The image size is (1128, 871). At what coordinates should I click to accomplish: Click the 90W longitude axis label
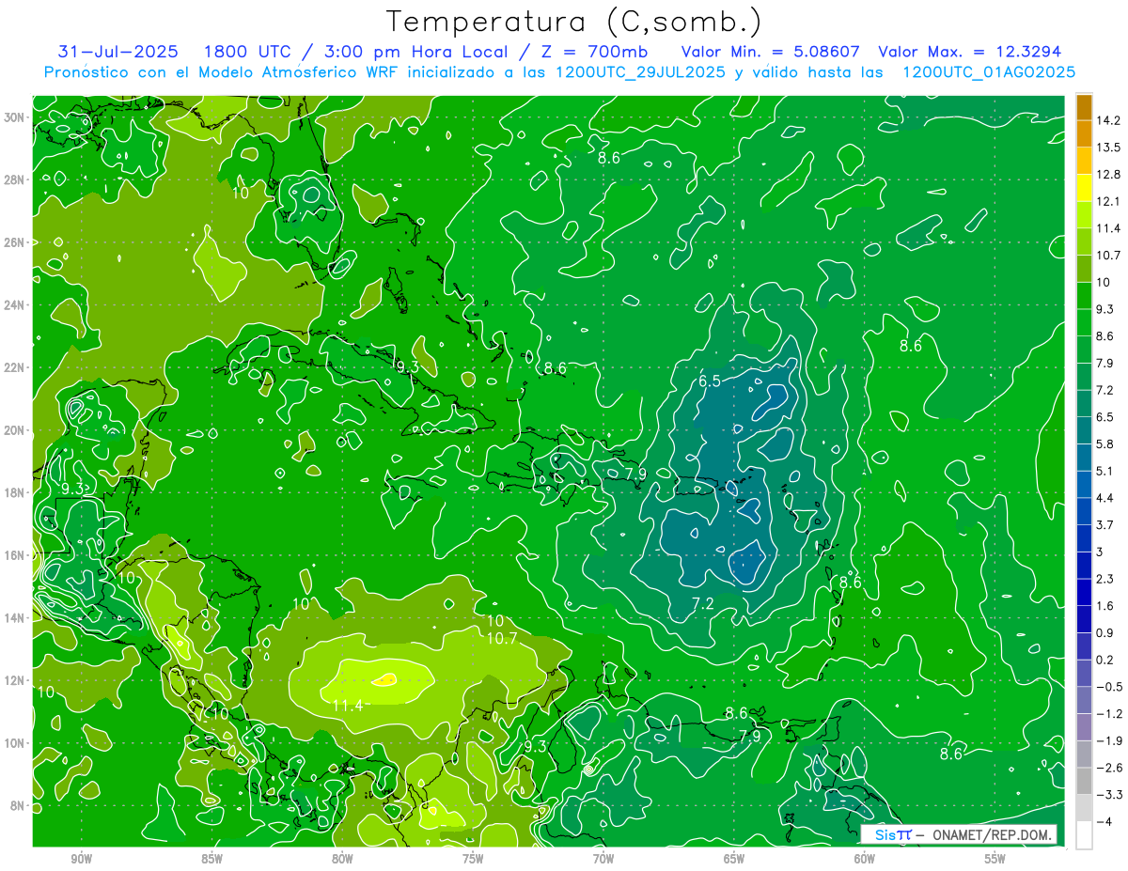(82, 859)
